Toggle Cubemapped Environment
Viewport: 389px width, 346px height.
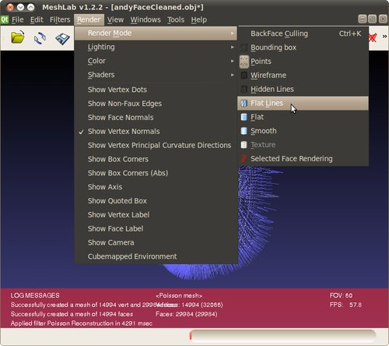click(156, 256)
